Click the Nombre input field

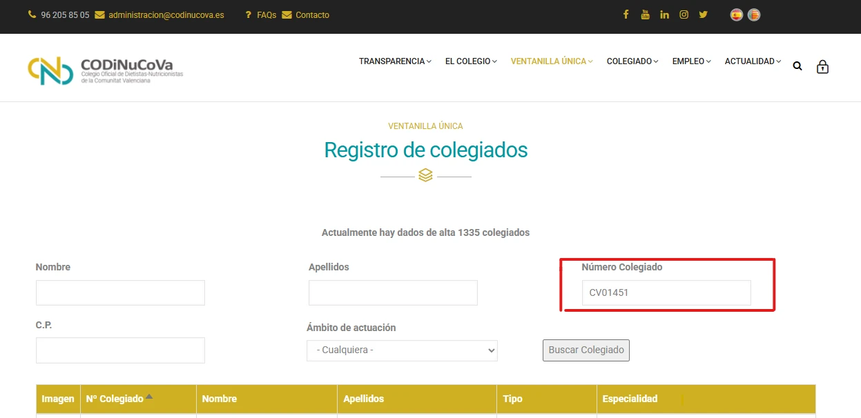pyautogui.click(x=120, y=292)
